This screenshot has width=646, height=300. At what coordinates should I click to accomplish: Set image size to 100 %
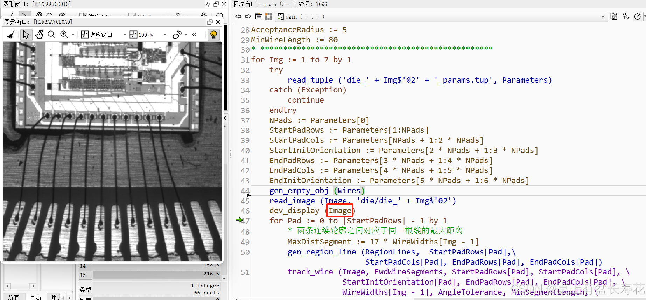point(141,35)
